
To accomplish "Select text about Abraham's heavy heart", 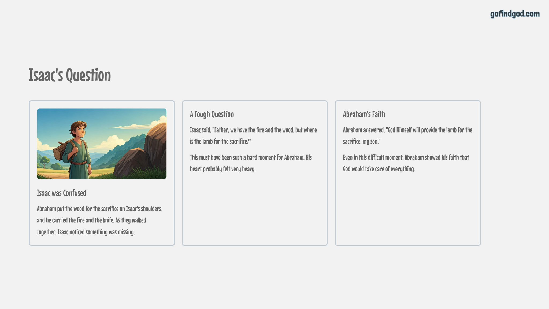I will point(251,163).
